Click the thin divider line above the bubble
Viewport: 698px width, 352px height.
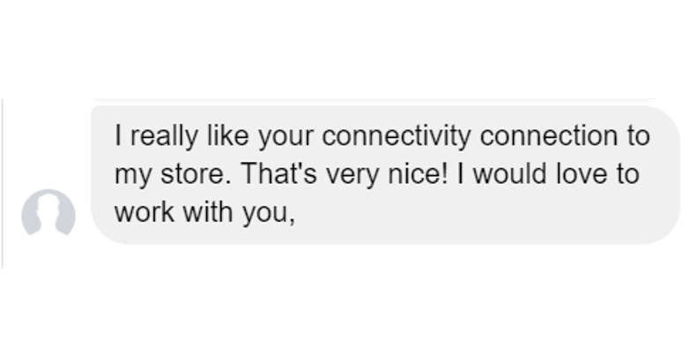click(x=374, y=99)
